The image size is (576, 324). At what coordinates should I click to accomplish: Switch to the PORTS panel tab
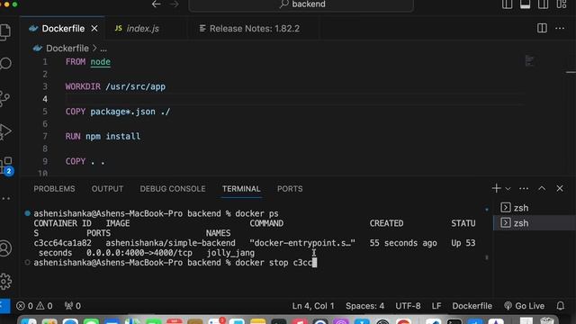coord(290,189)
